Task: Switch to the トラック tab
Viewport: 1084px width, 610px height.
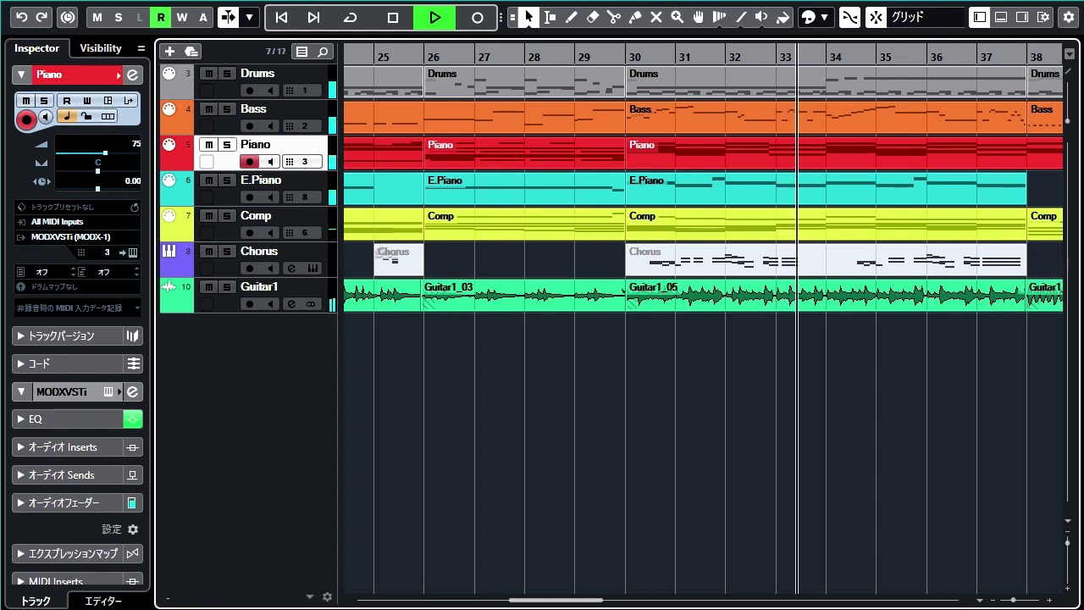Action: (x=36, y=601)
